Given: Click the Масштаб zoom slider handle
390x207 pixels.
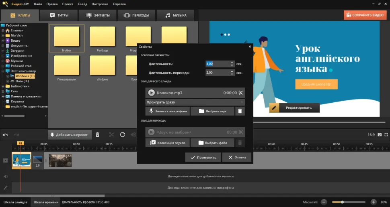Looking at the screenshot, I should tap(342, 202).
